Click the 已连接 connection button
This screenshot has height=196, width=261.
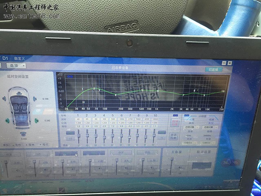point(214,69)
